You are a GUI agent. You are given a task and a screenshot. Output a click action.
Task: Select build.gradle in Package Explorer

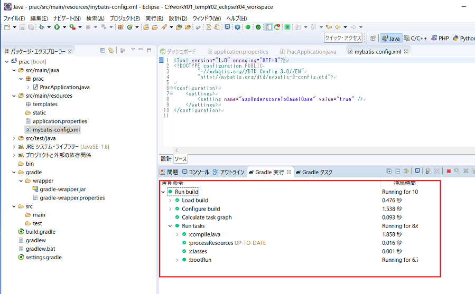click(x=41, y=232)
